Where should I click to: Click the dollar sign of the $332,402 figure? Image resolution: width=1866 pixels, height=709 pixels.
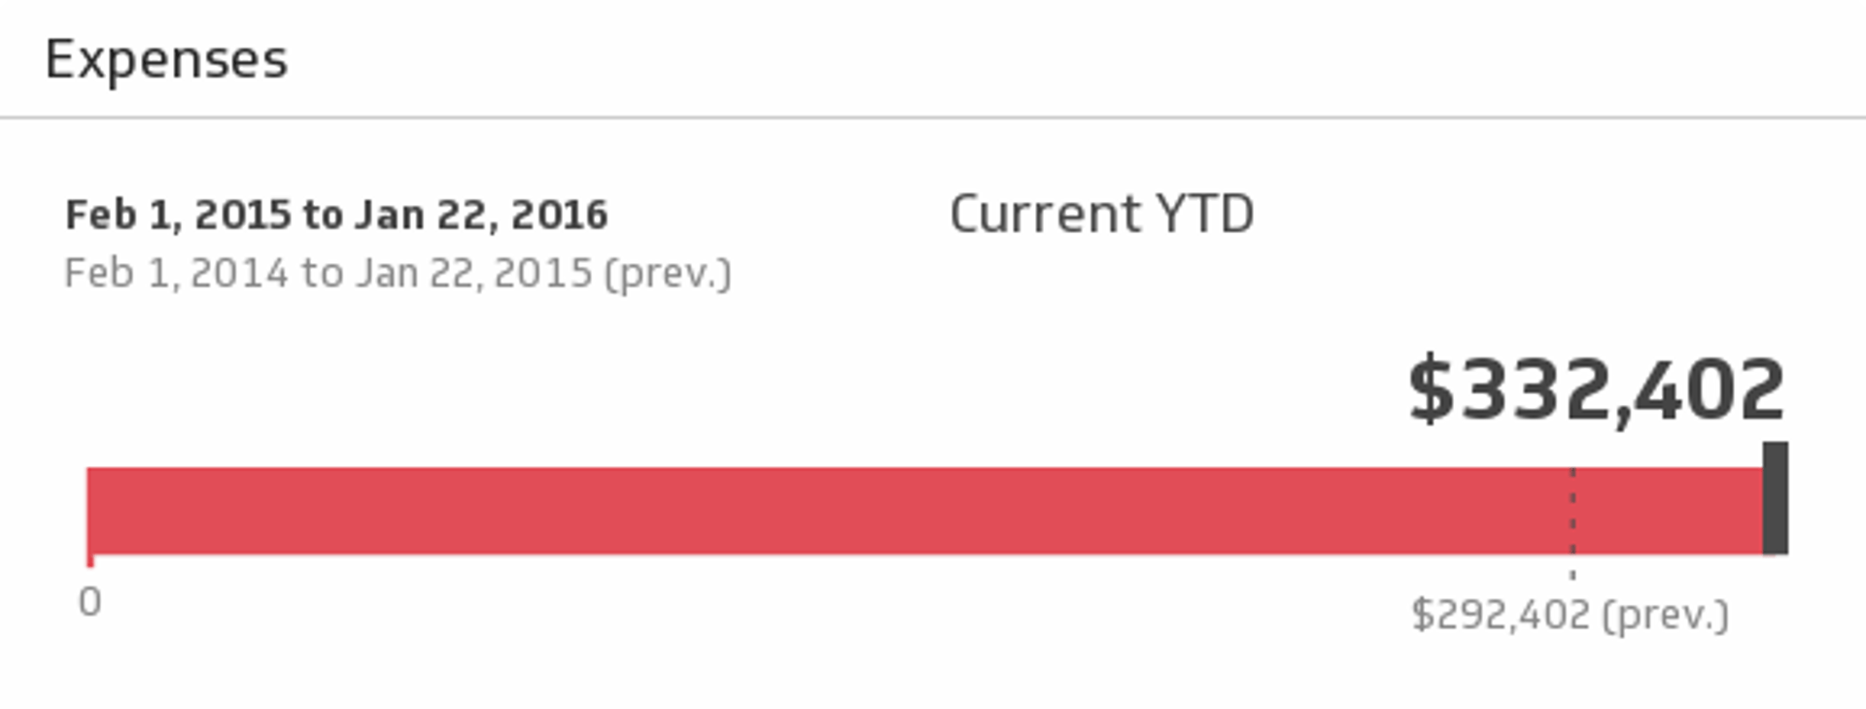pyautogui.click(x=1430, y=390)
